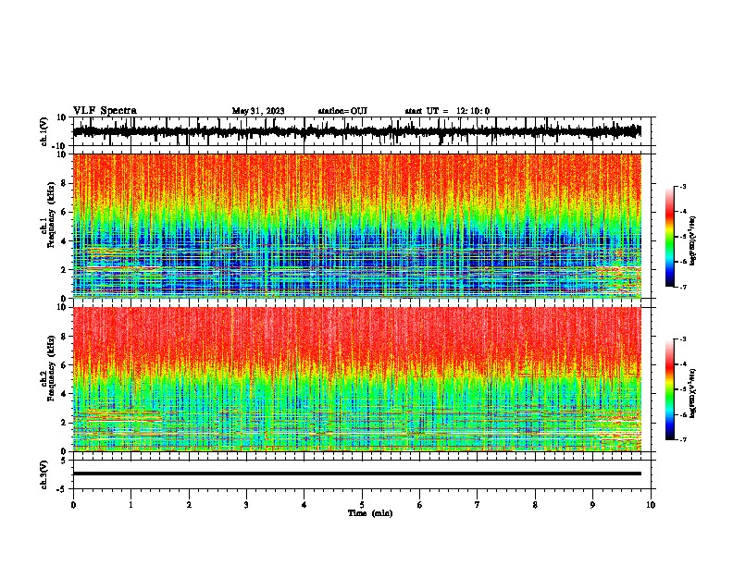Click the time axis tick label "2"

[x=189, y=505]
